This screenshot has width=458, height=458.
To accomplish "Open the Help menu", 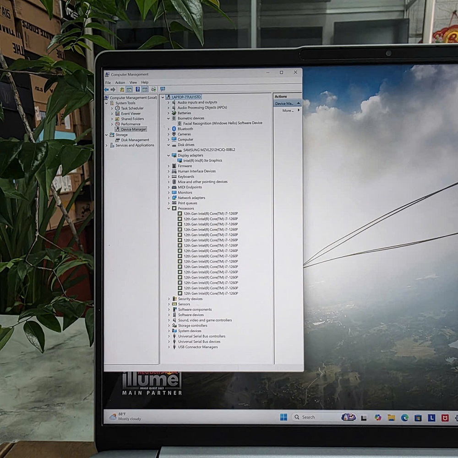I will tap(145, 82).
